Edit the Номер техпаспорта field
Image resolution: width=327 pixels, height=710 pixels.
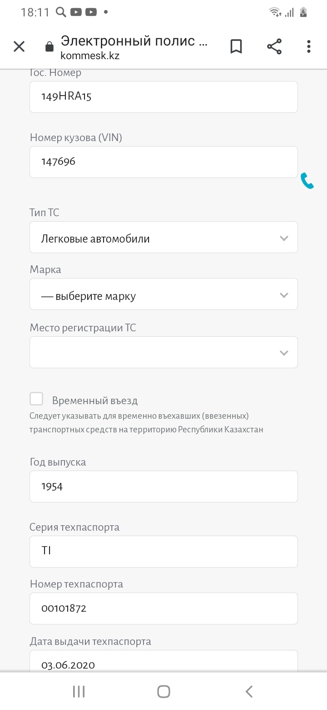[163, 609]
